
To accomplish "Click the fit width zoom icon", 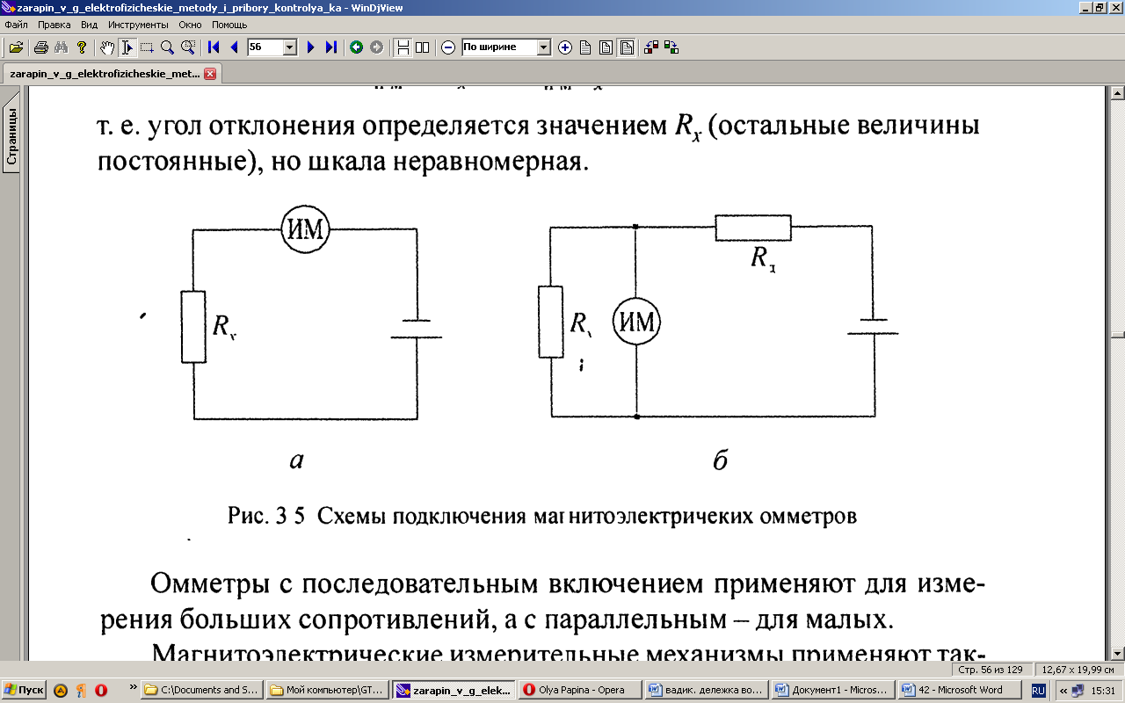I will pos(626,47).
